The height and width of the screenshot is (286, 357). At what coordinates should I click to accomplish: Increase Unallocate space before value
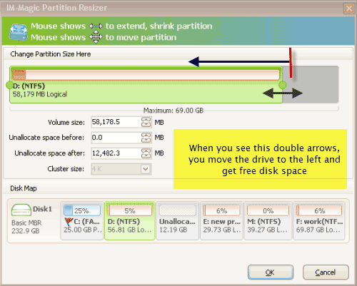(146, 135)
